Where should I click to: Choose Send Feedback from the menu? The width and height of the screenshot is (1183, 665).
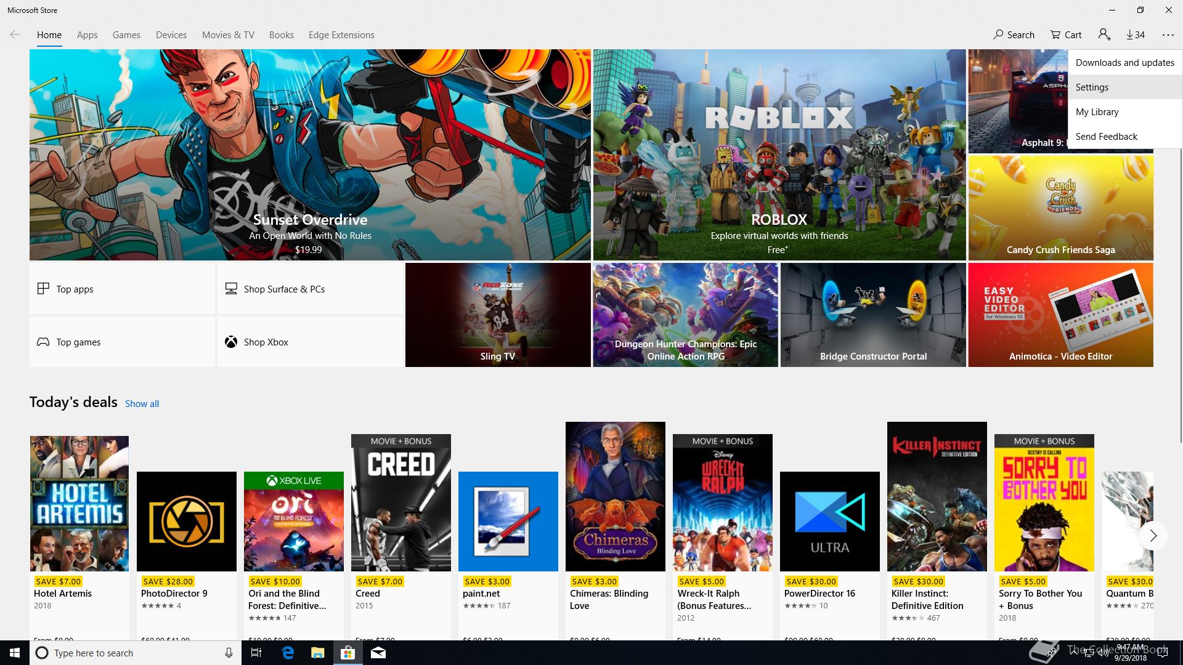coord(1125,137)
